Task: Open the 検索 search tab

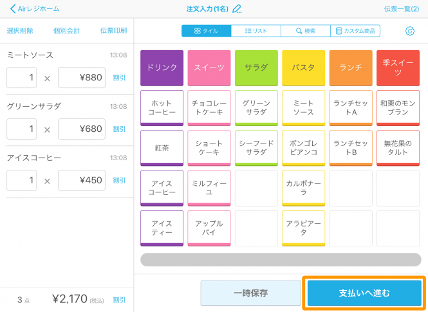Action: 306,31
